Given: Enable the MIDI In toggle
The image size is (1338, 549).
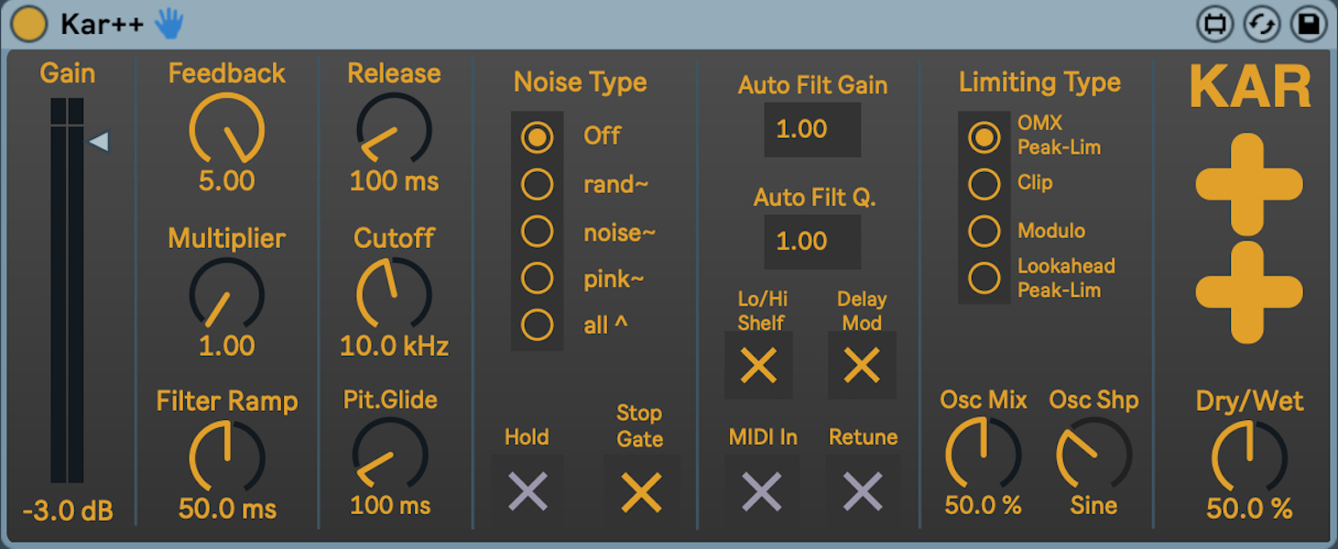Looking at the screenshot, I should click(x=762, y=491).
